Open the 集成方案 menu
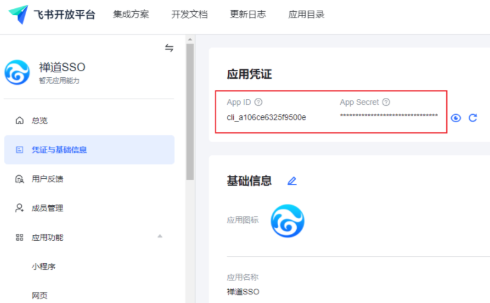The image size is (490, 303). coord(131,14)
